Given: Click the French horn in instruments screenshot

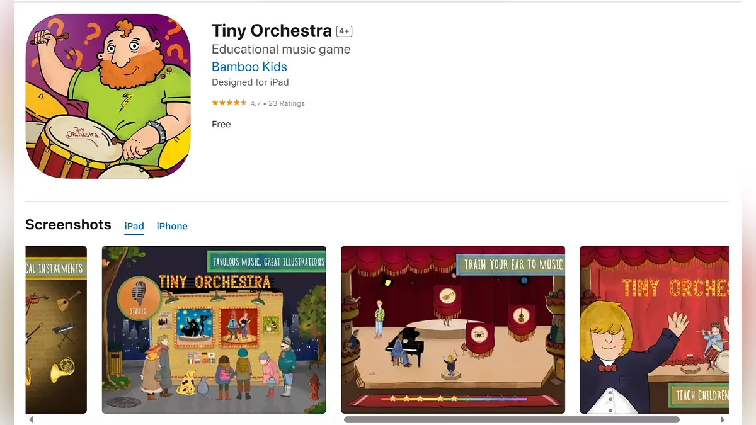Looking at the screenshot, I should [x=61, y=370].
